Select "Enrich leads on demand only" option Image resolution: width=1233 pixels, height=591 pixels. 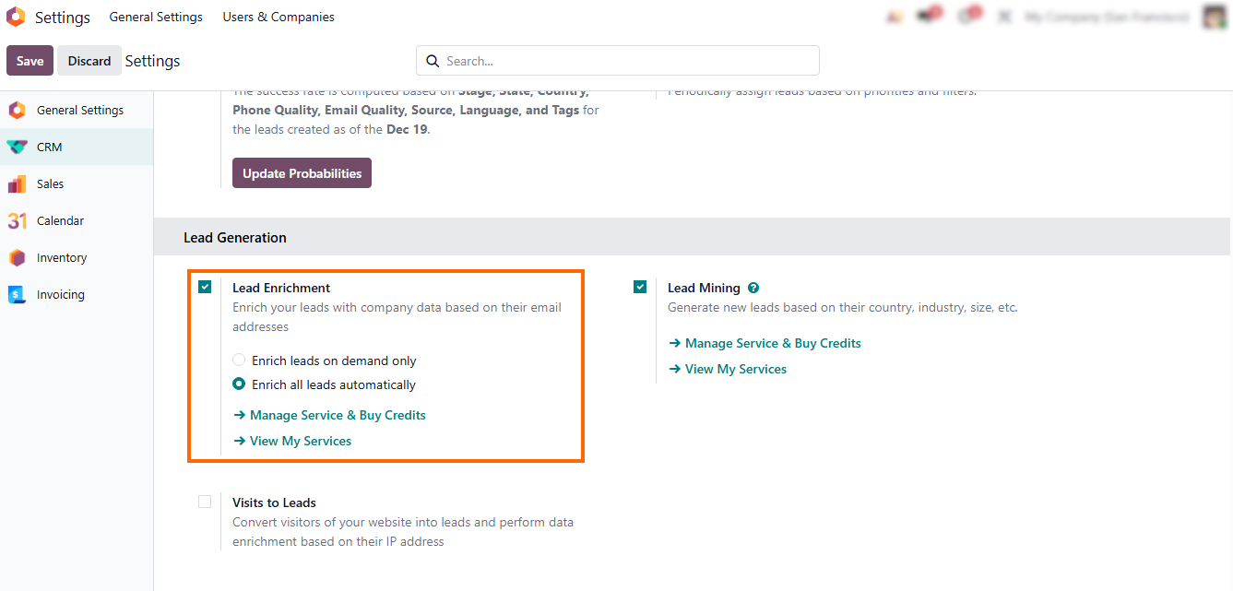[239, 361]
